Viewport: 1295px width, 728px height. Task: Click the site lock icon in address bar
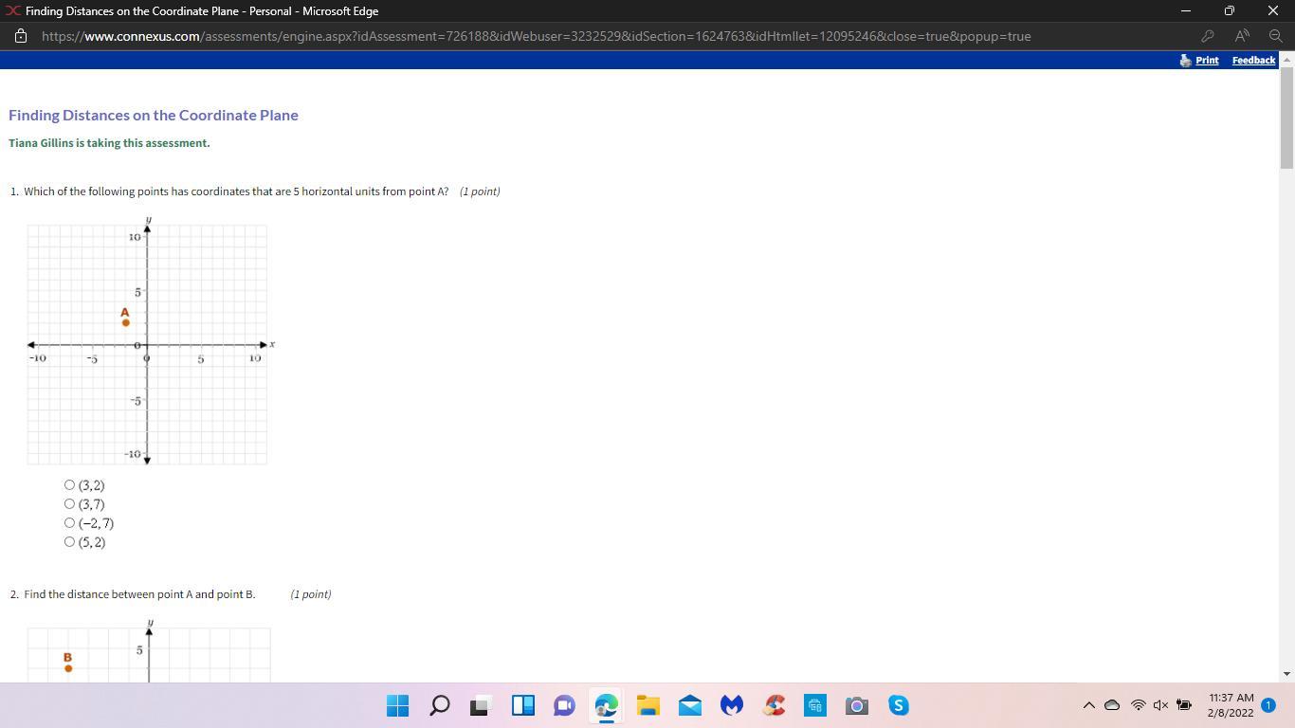21,36
